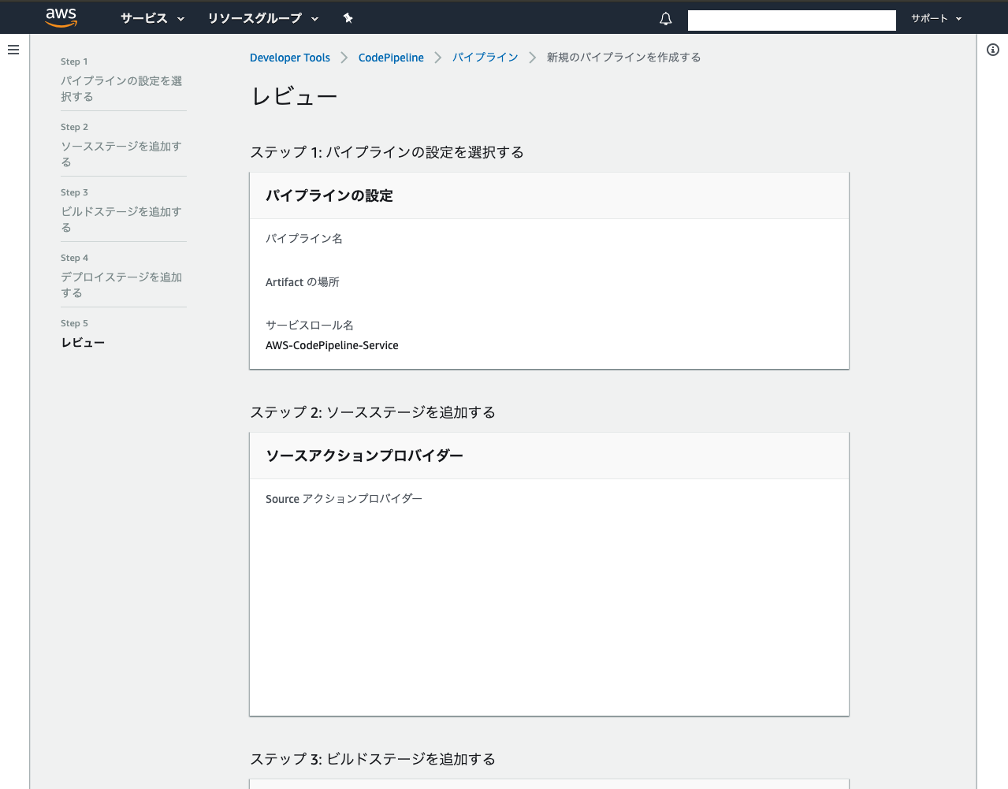This screenshot has height=789, width=1008.
Task: Click the AWS-CodePipeline-Service role text
Action: click(x=331, y=345)
